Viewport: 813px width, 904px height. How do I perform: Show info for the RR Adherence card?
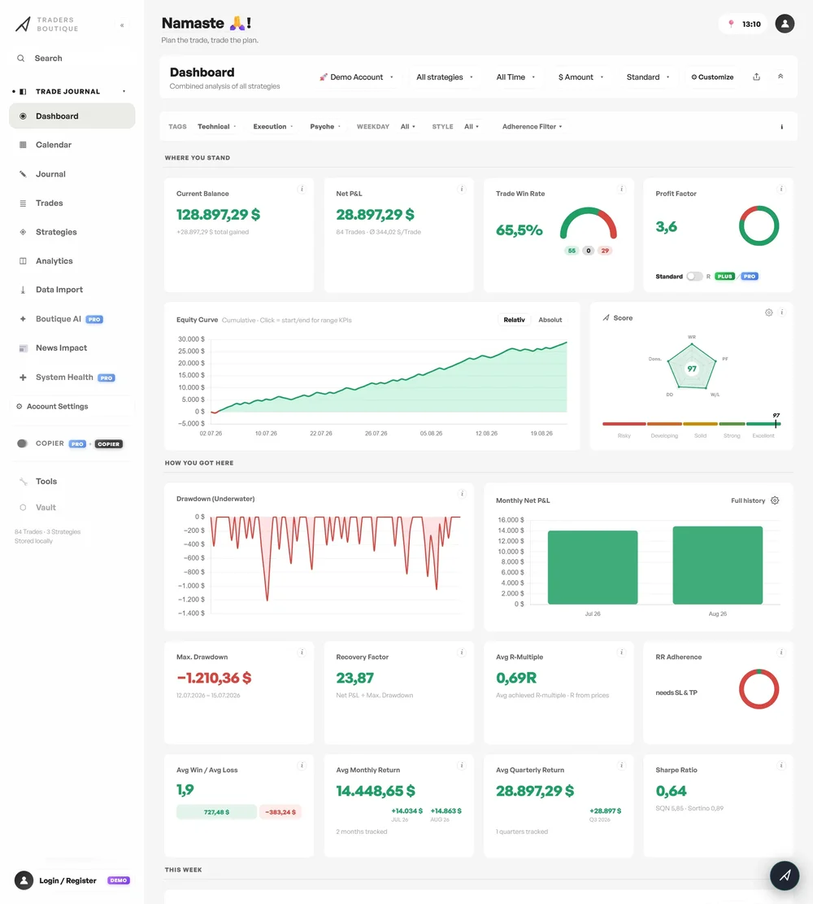tap(781, 653)
